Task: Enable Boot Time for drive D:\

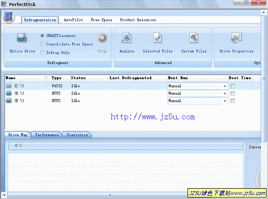Action: click(x=233, y=93)
